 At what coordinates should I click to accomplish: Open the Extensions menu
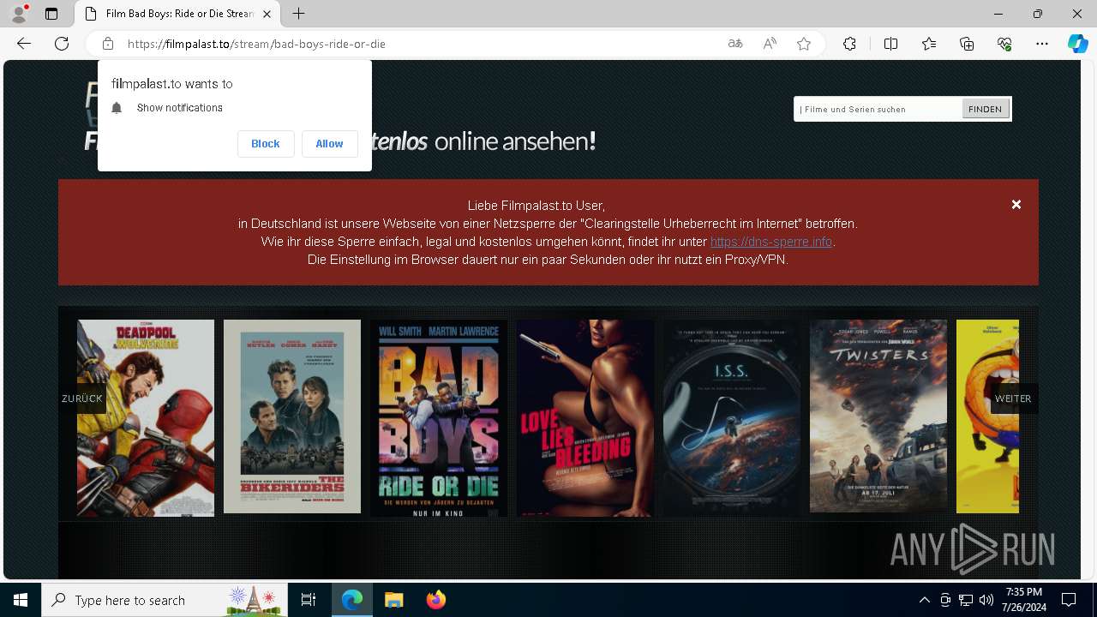point(849,44)
